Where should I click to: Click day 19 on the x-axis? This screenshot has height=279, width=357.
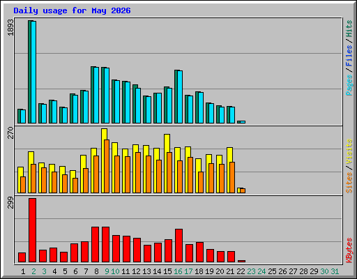tap(209, 271)
